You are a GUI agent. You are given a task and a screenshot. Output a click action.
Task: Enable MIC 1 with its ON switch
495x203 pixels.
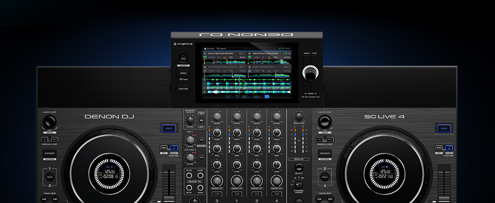pos(202,140)
